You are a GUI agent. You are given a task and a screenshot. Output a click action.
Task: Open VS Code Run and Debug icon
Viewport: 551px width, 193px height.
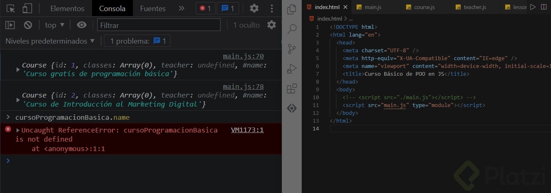pos(292,69)
